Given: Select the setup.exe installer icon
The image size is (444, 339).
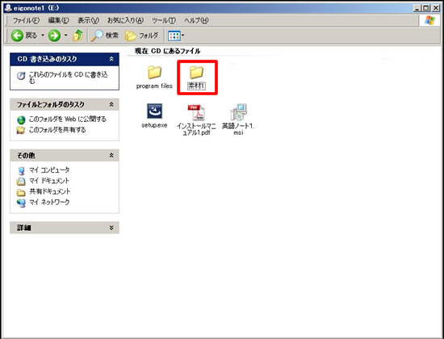Looking at the screenshot, I should 155,111.
